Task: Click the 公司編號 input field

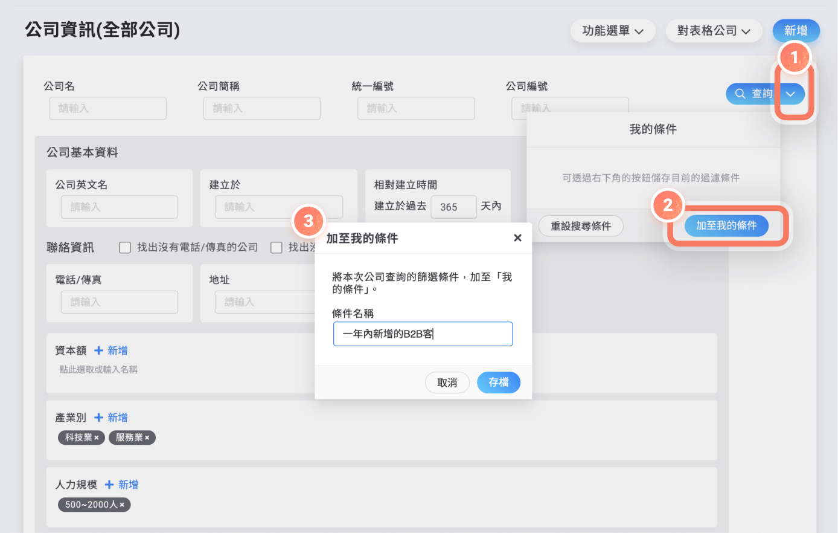Action: coord(571,105)
